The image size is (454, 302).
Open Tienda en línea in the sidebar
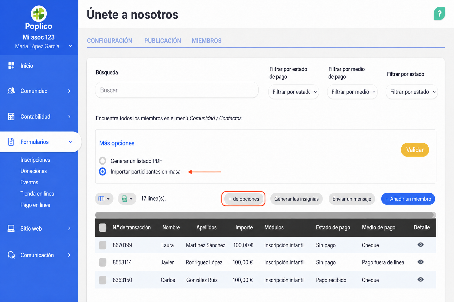(x=37, y=194)
